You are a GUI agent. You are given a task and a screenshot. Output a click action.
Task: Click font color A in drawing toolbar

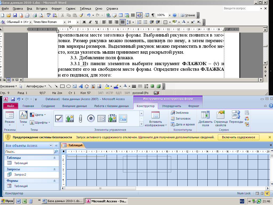[x=125, y=86]
